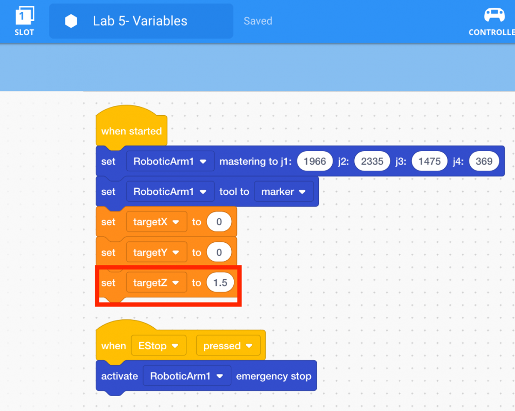The height and width of the screenshot is (411, 515).
Task: Expand the marker tool dropdown
Action: click(283, 192)
